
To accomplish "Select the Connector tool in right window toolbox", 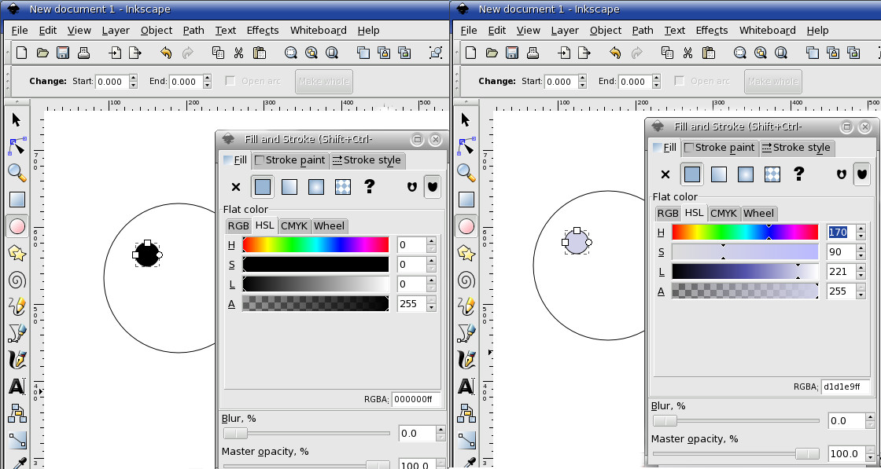I will (466, 413).
